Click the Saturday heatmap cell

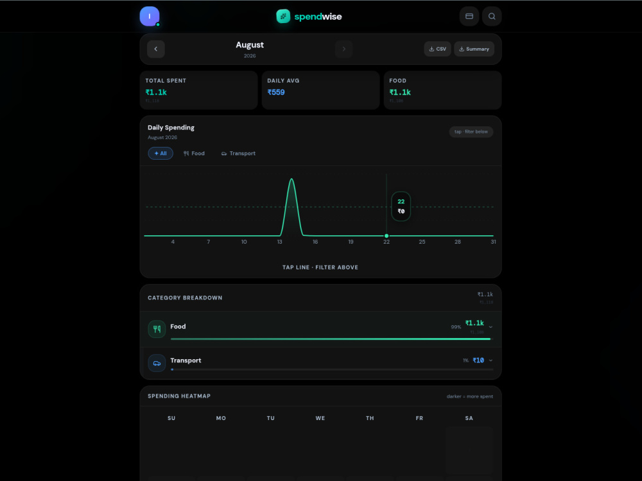coord(469,450)
